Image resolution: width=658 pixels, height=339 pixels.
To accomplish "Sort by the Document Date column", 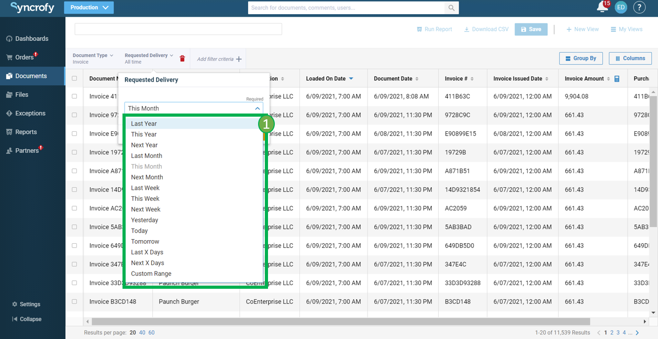I will click(396, 79).
